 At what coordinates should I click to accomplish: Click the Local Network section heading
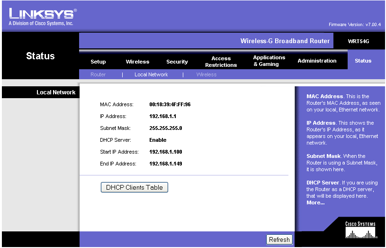point(56,92)
